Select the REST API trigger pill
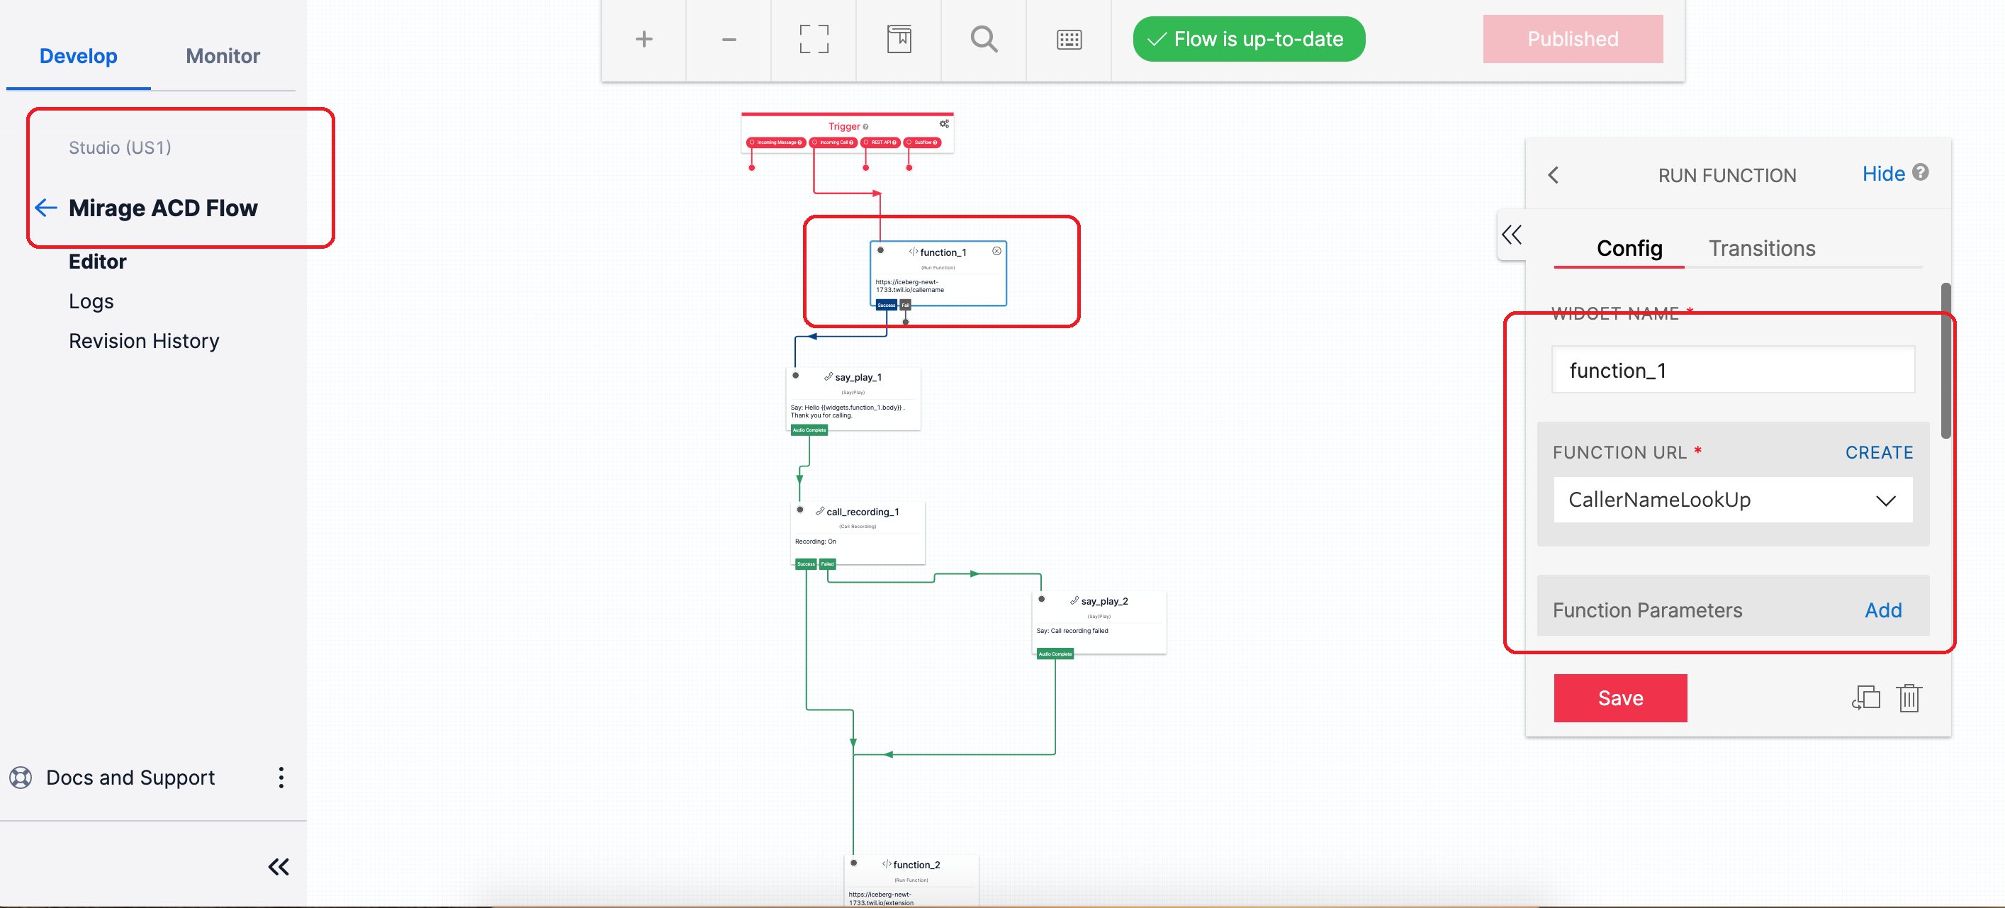This screenshot has height=908, width=2005. (880, 142)
